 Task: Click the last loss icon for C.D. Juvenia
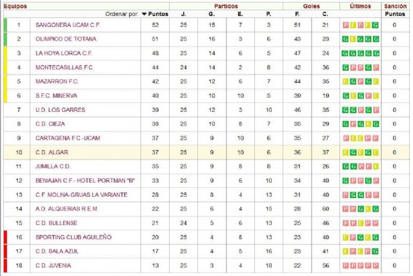[376, 266]
